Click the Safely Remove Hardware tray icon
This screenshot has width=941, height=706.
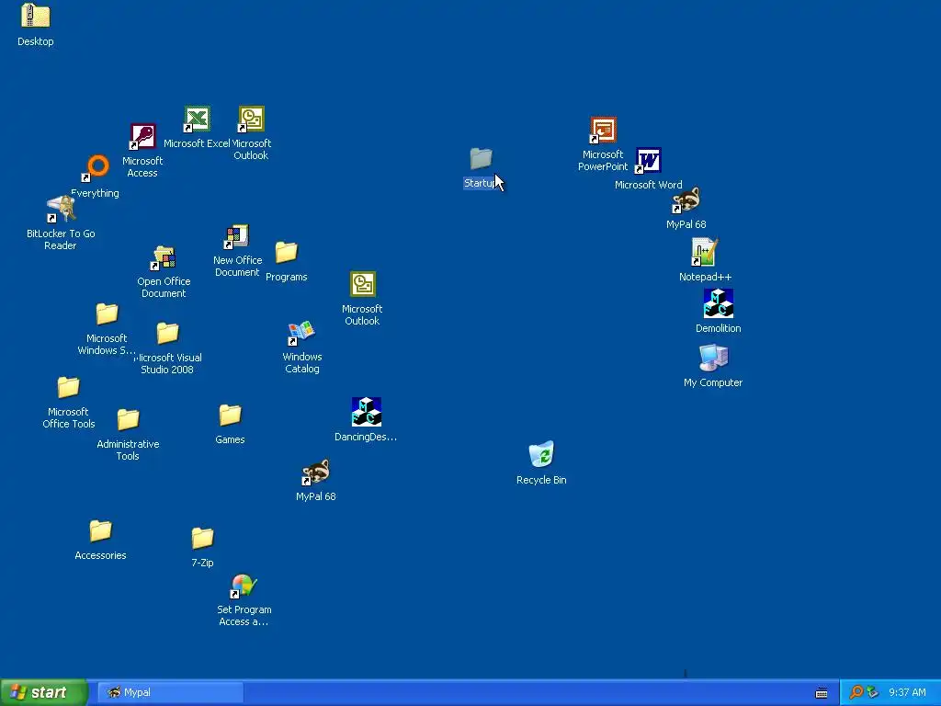[873, 692]
